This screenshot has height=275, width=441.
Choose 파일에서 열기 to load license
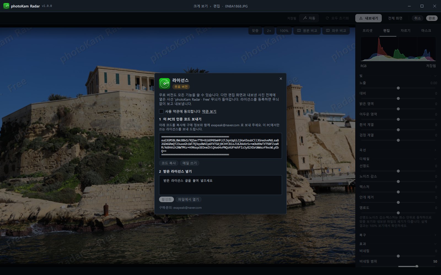(189, 199)
